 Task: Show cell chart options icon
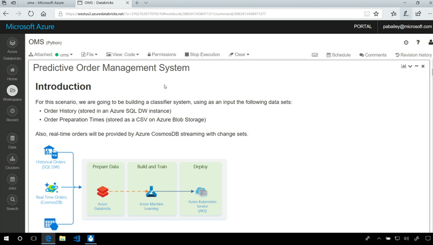click(403, 66)
